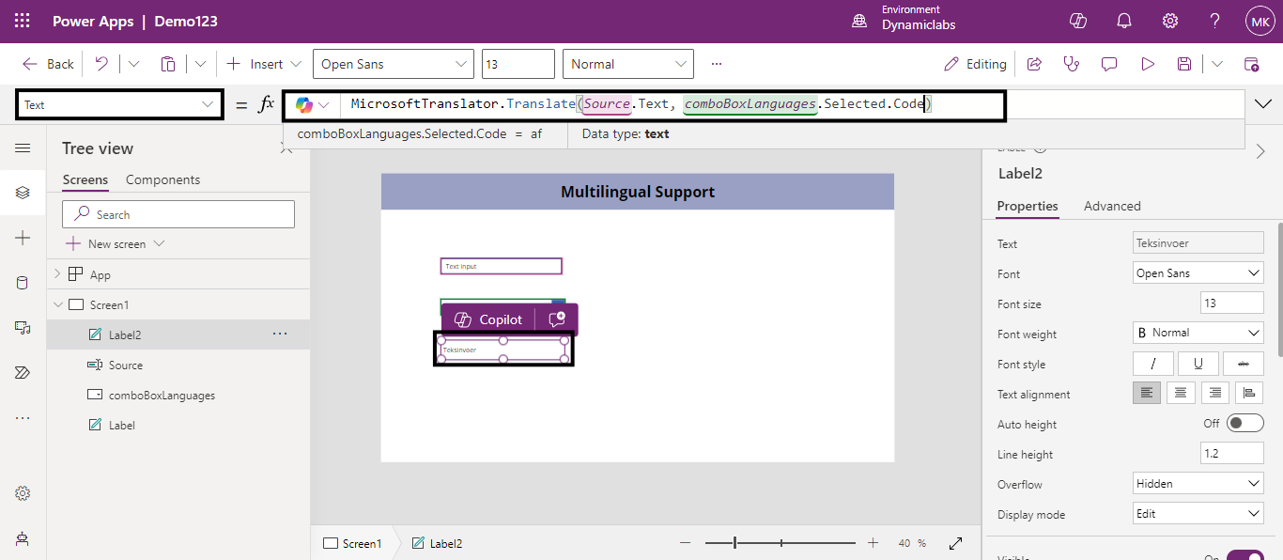Click the Play preview app icon
The image size is (1283, 560).
[x=1147, y=64]
